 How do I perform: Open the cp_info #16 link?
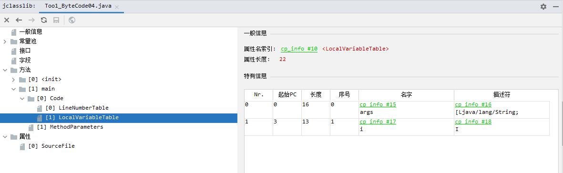click(473, 105)
